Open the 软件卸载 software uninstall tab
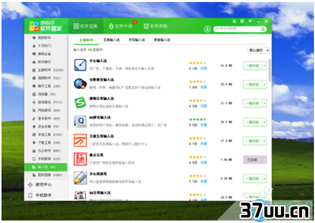This screenshot has height=223, width=315. [155, 26]
